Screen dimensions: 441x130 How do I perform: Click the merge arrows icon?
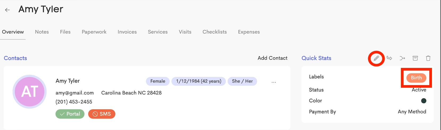(x=402, y=58)
